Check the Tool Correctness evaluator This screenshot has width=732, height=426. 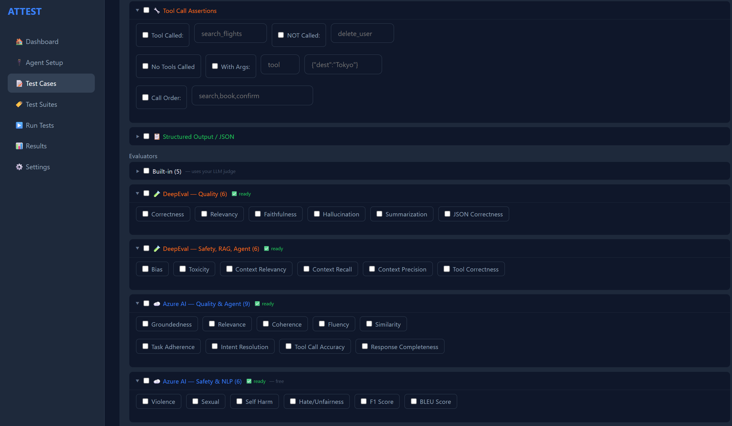tap(447, 269)
